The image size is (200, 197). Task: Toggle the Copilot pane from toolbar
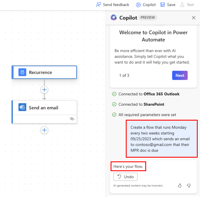coord(146,5)
